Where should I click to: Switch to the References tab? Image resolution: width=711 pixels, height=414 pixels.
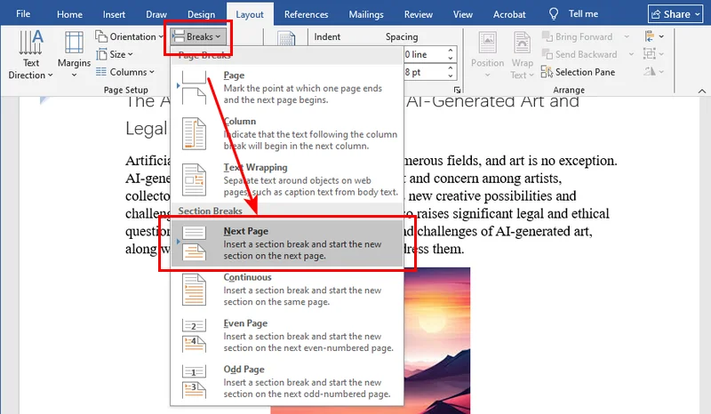pyautogui.click(x=304, y=14)
